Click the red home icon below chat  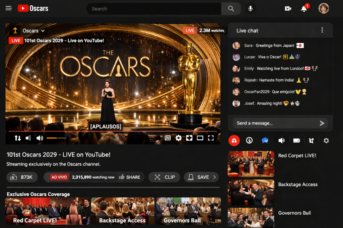coord(234,141)
